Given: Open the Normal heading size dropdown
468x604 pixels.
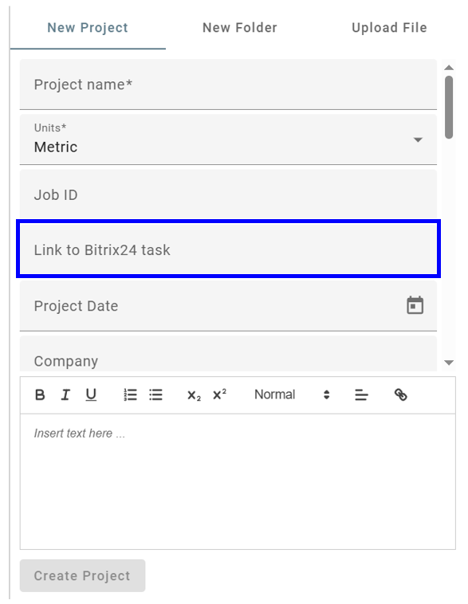Looking at the screenshot, I should [x=292, y=395].
